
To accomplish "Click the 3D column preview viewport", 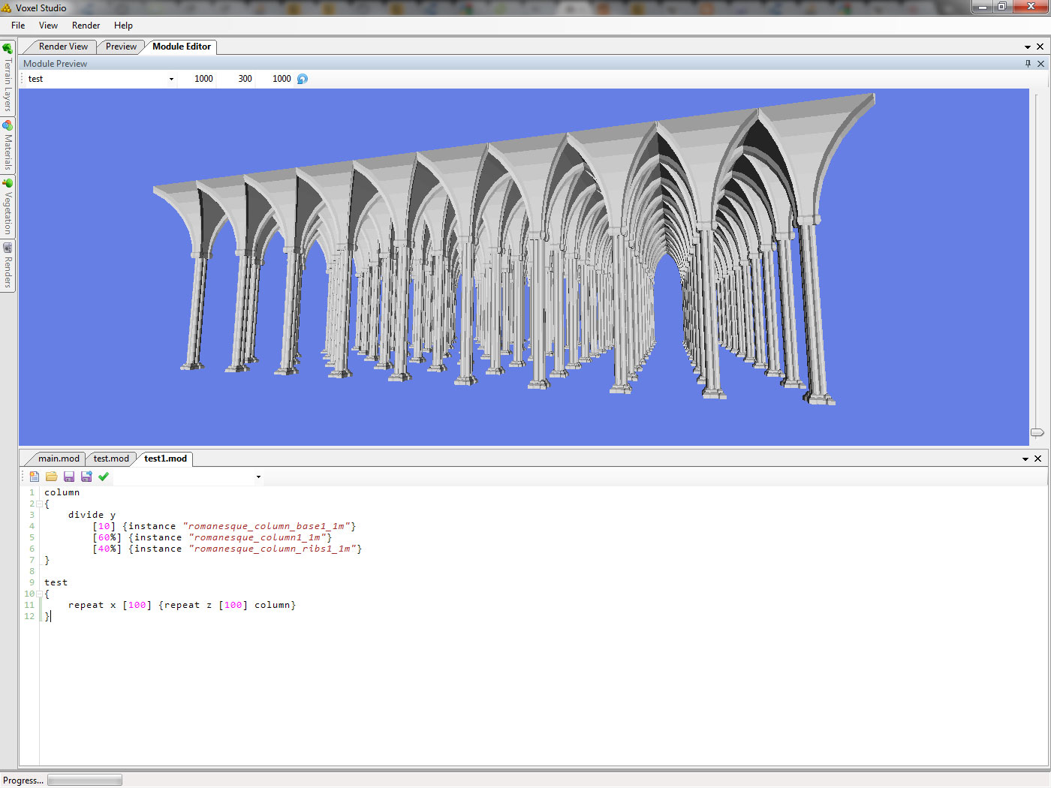I will click(524, 267).
